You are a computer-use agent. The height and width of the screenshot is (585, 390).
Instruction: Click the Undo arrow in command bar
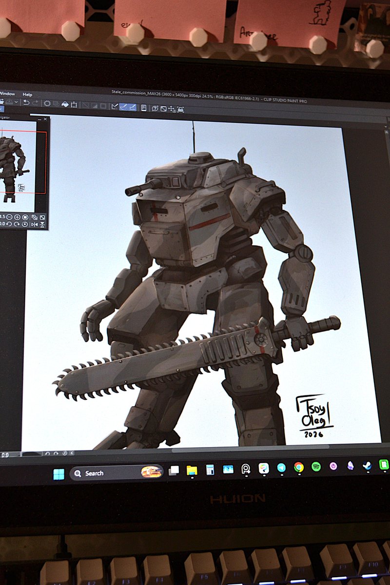(26, 103)
